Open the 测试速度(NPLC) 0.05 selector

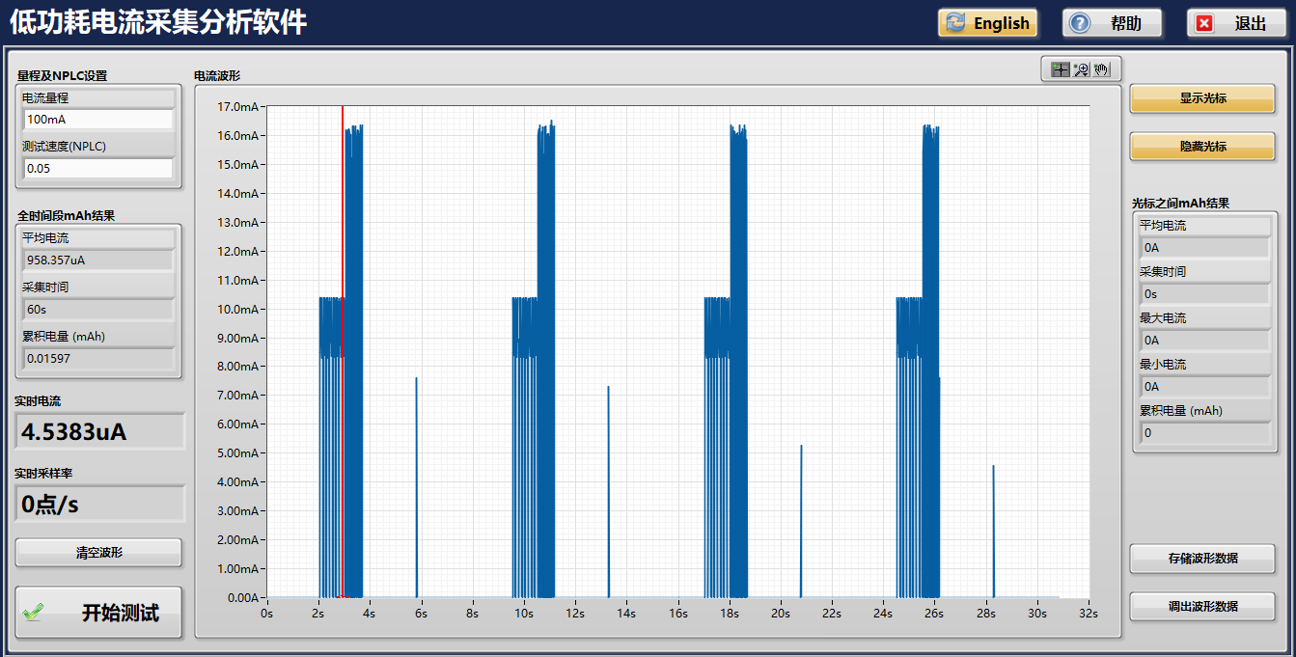pos(97,169)
